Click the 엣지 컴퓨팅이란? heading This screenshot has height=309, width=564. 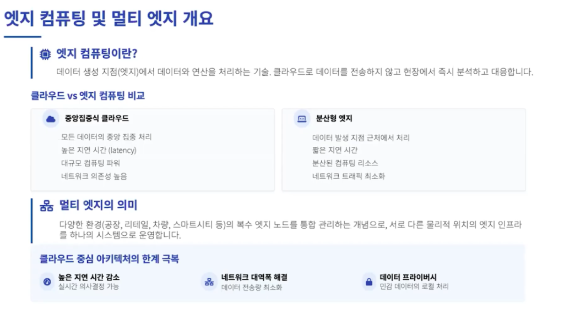click(x=97, y=54)
